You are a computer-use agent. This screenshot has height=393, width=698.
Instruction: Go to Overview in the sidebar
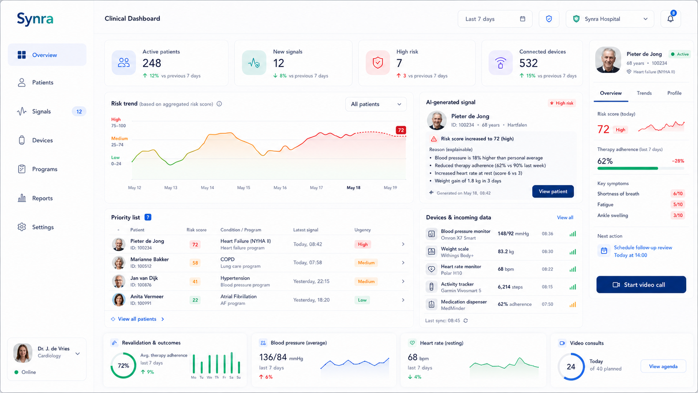47,55
